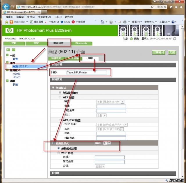Click the page refresh icon beside the timestamp
The width and height of the screenshot is (186, 183).
(174, 39)
